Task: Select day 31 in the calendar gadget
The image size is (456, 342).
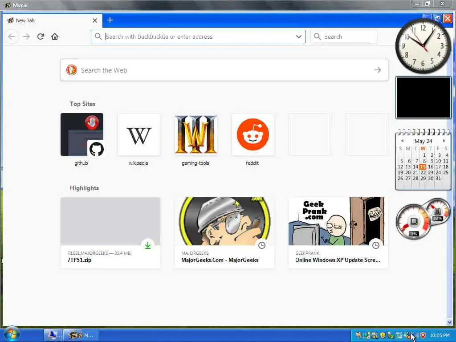Action: click(438, 178)
